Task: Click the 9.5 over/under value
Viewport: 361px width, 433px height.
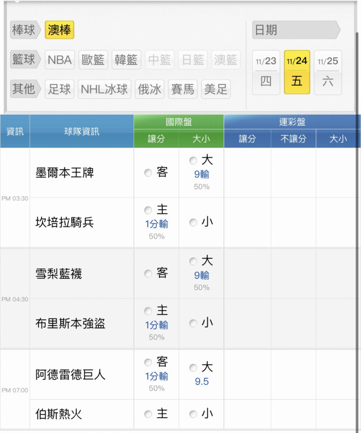Action: coord(202,381)
